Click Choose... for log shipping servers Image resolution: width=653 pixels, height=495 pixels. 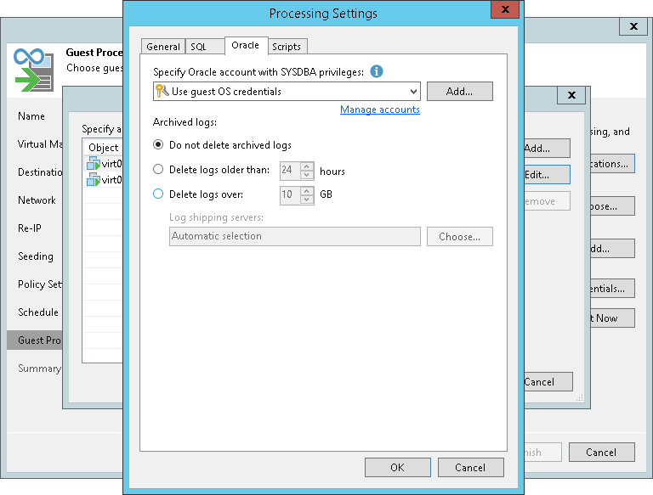tap(460, 237)
